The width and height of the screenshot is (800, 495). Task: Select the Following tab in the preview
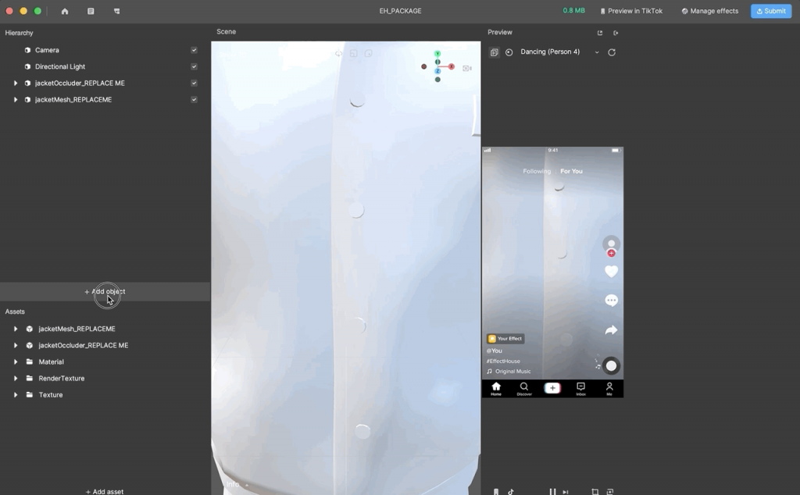coord(537,171)
